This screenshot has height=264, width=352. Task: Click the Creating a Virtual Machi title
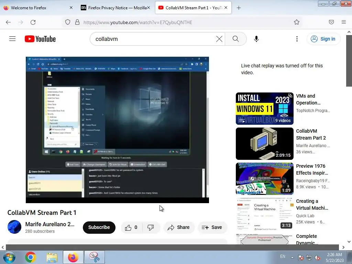coord(312,205)
